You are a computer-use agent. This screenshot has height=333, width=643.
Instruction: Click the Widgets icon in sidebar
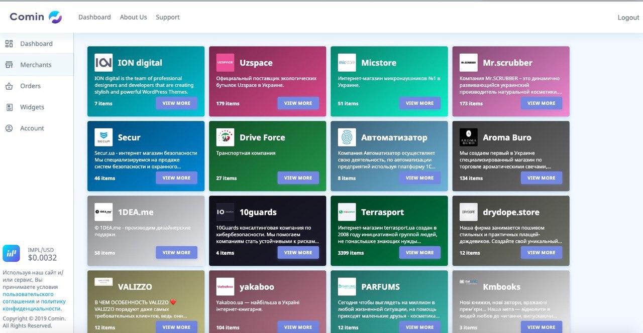click(9, 107)
